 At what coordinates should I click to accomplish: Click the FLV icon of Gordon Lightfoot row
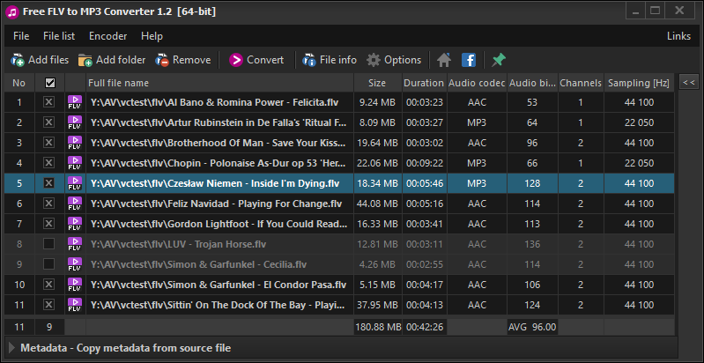click(x=75, y=224)
